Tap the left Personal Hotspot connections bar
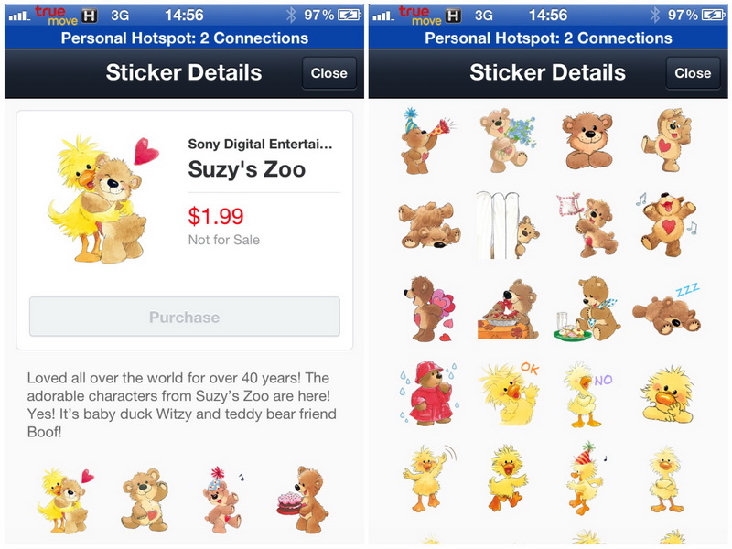The width and height of the screenshot is (732, 549). [x=184, y=38]
